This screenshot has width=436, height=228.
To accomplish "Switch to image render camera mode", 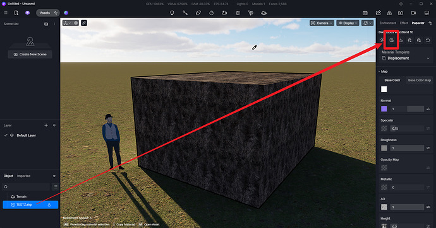I will click(400, 13).
